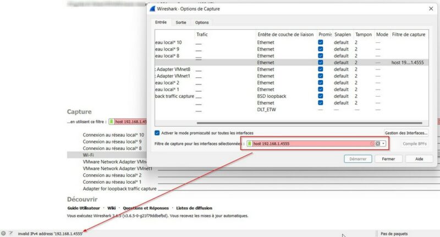Click the BSD loopback link-layer cell

272,96
